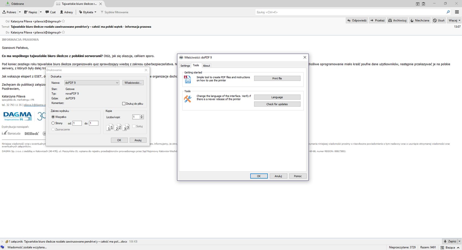The width and height of the screenshot is (462, 250).
Task: Click the do page field
Action: (x=94, y=123)
